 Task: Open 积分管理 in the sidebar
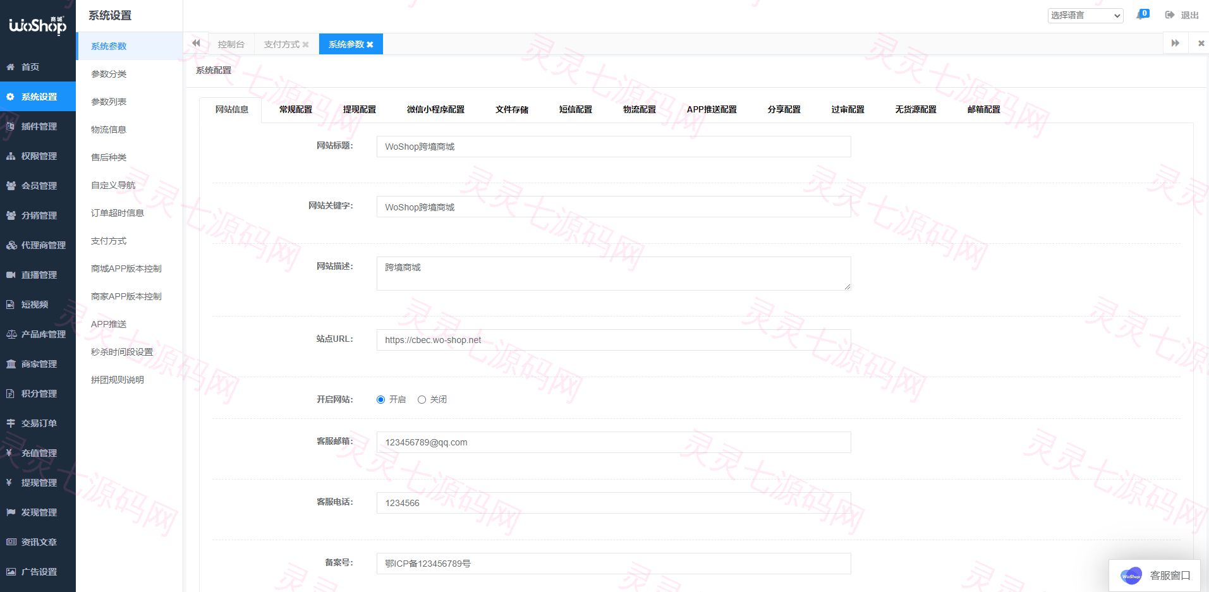(x=38, y=394)
